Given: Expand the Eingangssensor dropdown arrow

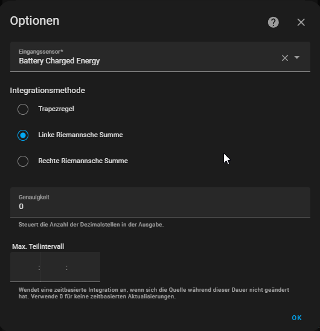Looking at the screenshot, I should point(297,57).
